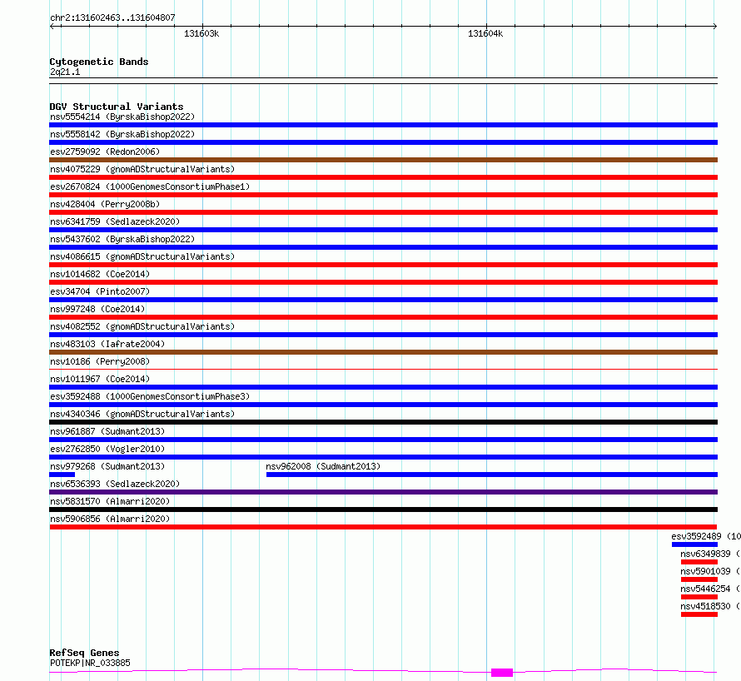Select the nsv5558142 (ByrskaBishop2022) label
The width and height of the screenshot is (741, 681).
(122, 134)
